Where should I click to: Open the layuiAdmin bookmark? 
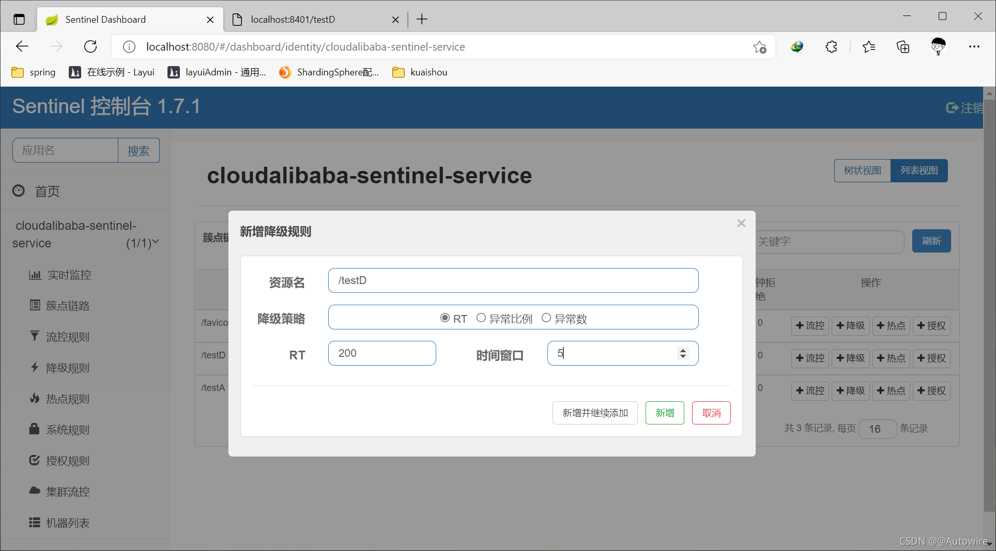pos(217,72)
